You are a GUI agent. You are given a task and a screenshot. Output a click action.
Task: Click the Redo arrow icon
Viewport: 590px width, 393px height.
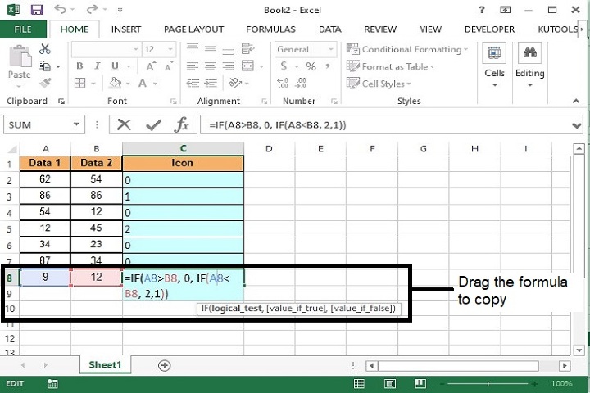click(92, 9)
